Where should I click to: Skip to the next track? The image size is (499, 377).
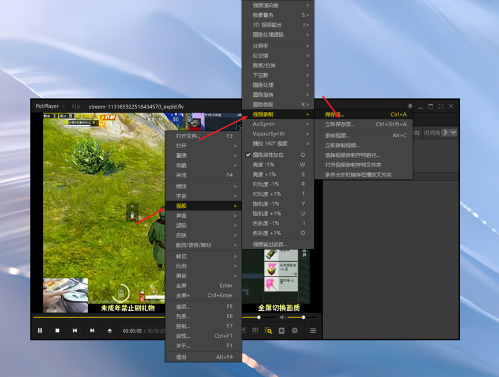92,330
